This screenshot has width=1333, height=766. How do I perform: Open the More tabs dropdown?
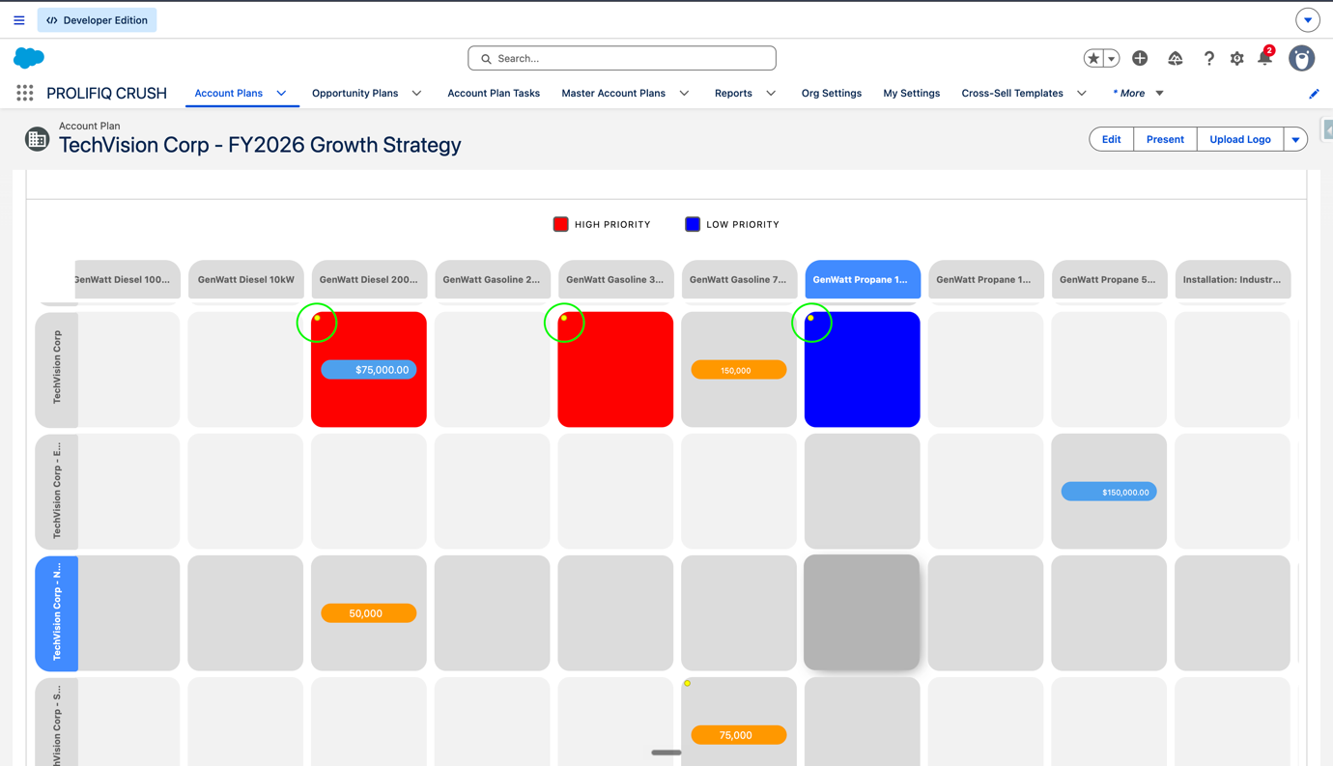tap(1139, 94)
